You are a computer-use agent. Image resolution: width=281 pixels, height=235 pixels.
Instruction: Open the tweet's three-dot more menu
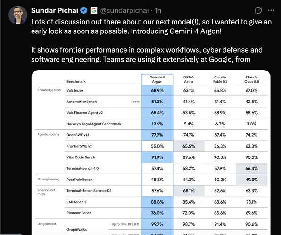coord(271,10)
